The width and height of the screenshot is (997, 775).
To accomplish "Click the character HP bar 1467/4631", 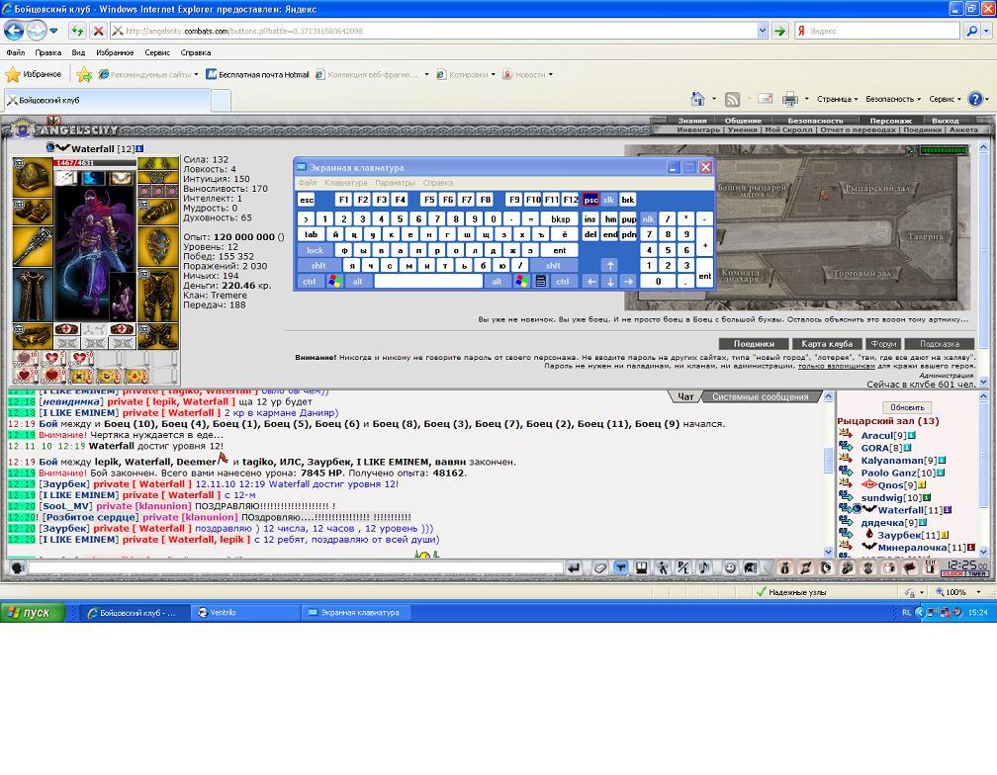I will (95, 163).
